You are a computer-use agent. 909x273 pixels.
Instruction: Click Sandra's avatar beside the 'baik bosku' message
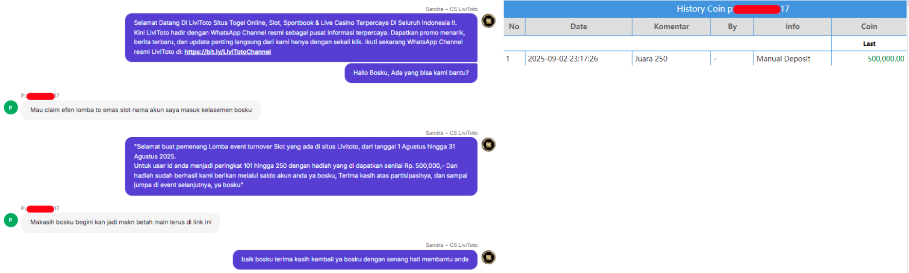click(x=489, y=257)
